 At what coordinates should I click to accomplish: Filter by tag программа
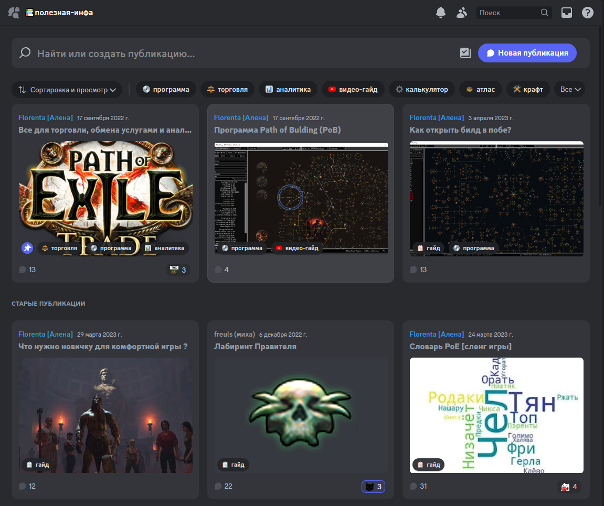point(166,89)
